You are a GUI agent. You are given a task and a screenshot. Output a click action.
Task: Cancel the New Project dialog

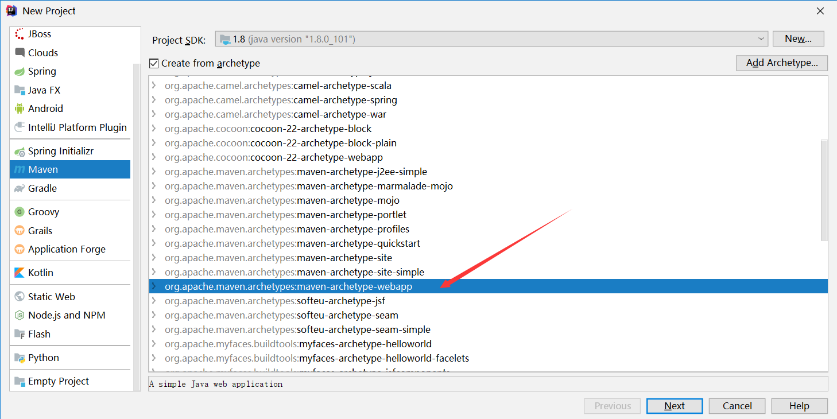pos(737,406)
